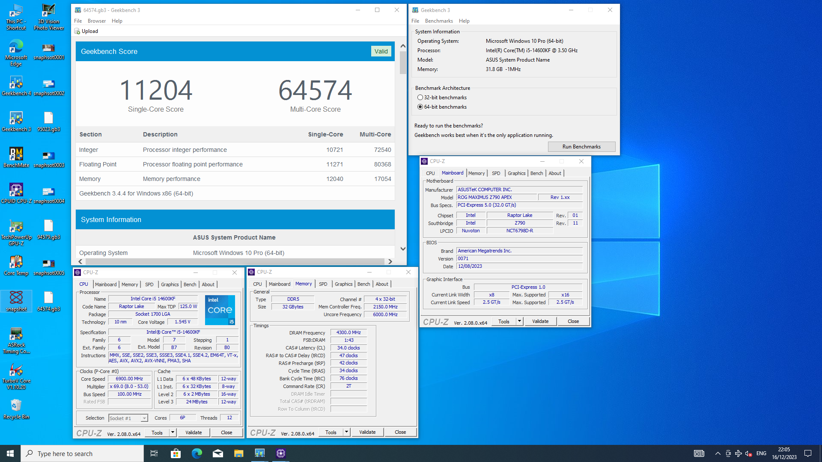Open 95023.gb3 result file

[x=48, y=121]
